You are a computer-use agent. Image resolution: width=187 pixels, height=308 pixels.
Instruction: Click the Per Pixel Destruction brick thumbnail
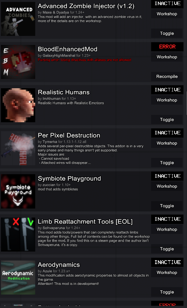pyautogui.click(x=18, y=148)
